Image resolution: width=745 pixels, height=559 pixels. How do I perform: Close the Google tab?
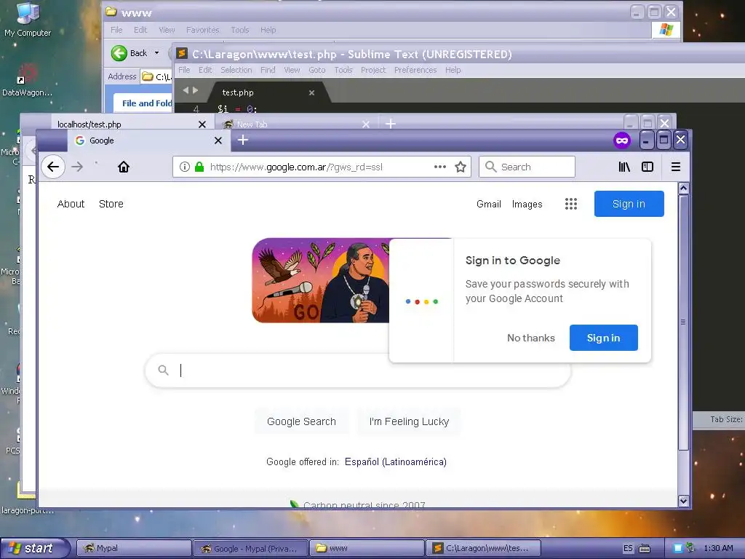tap(218, 140)
